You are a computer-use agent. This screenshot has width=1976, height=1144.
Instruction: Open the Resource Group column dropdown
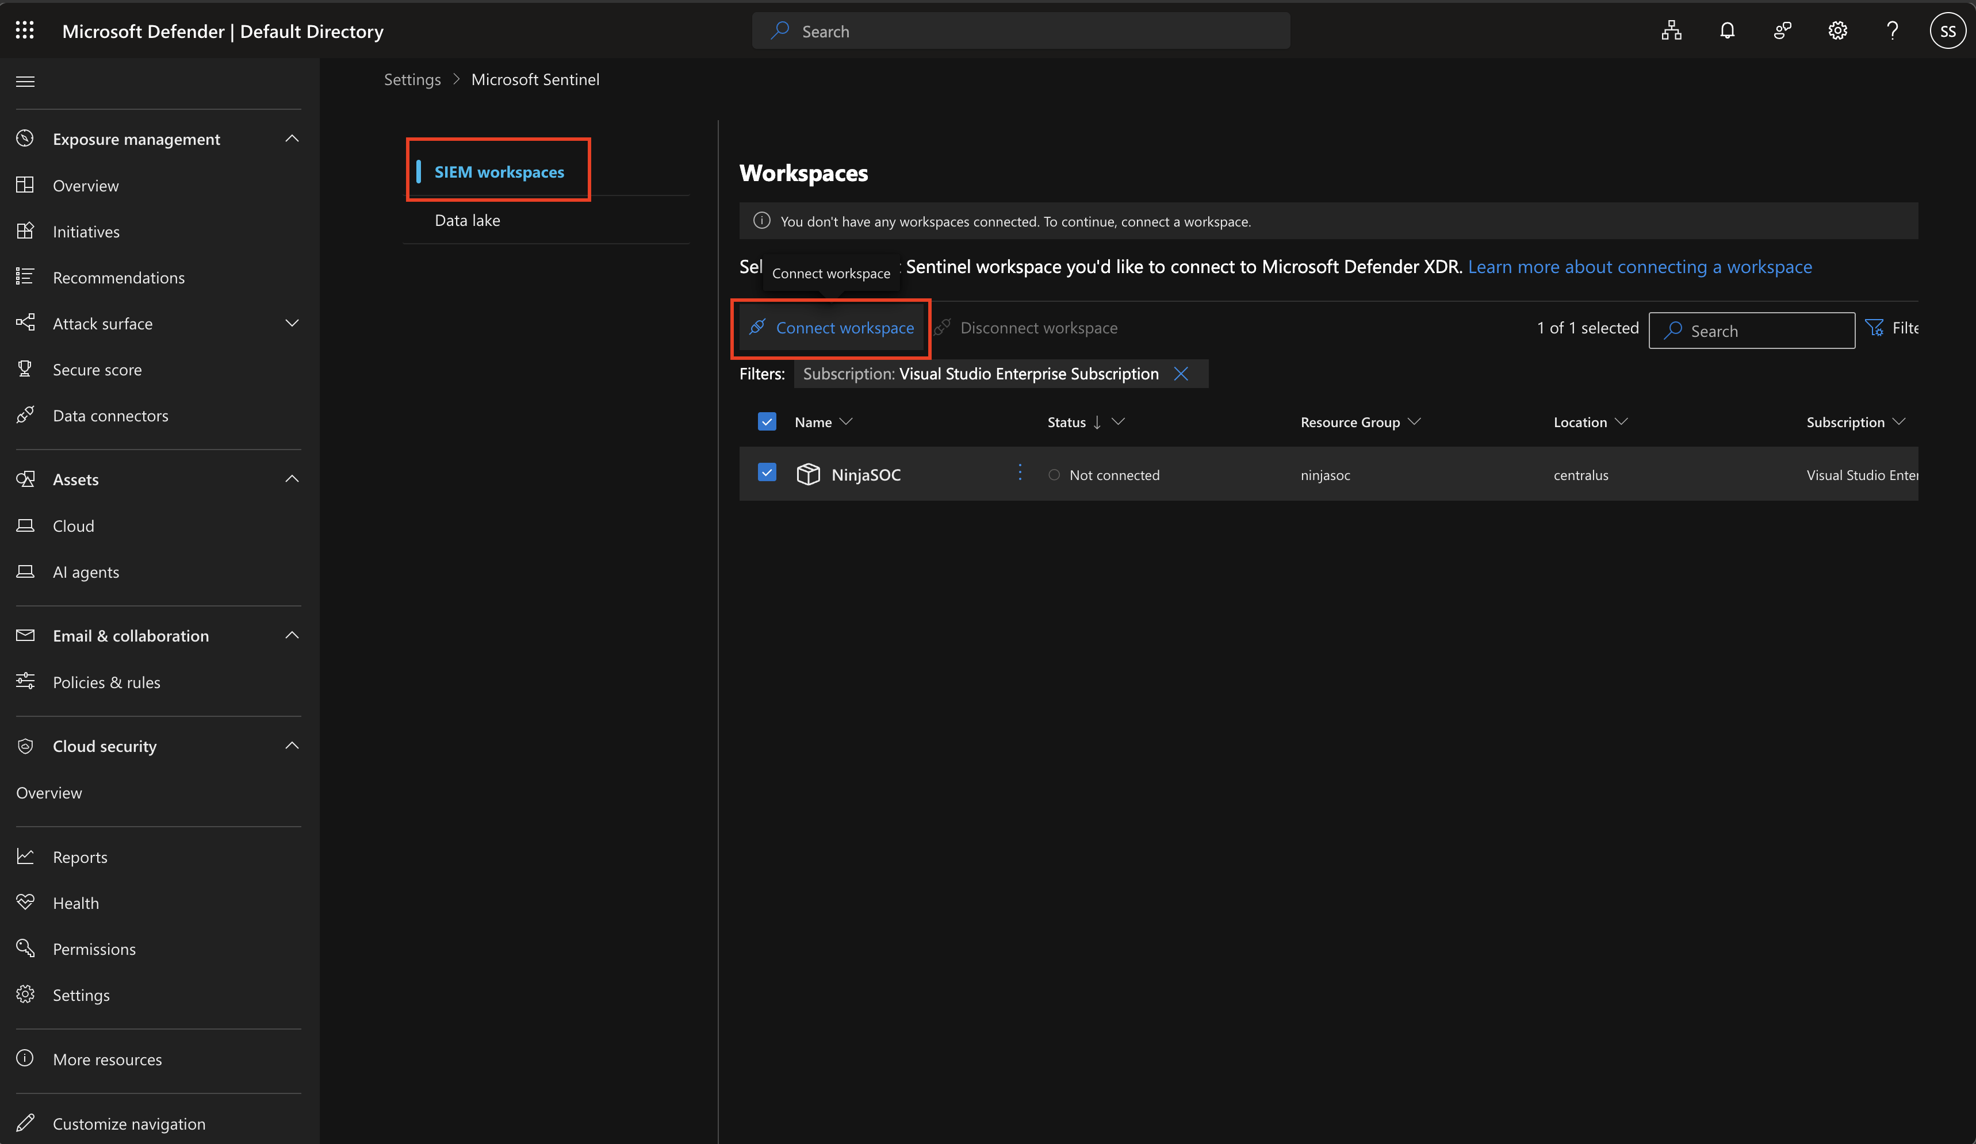point(1414,422)
